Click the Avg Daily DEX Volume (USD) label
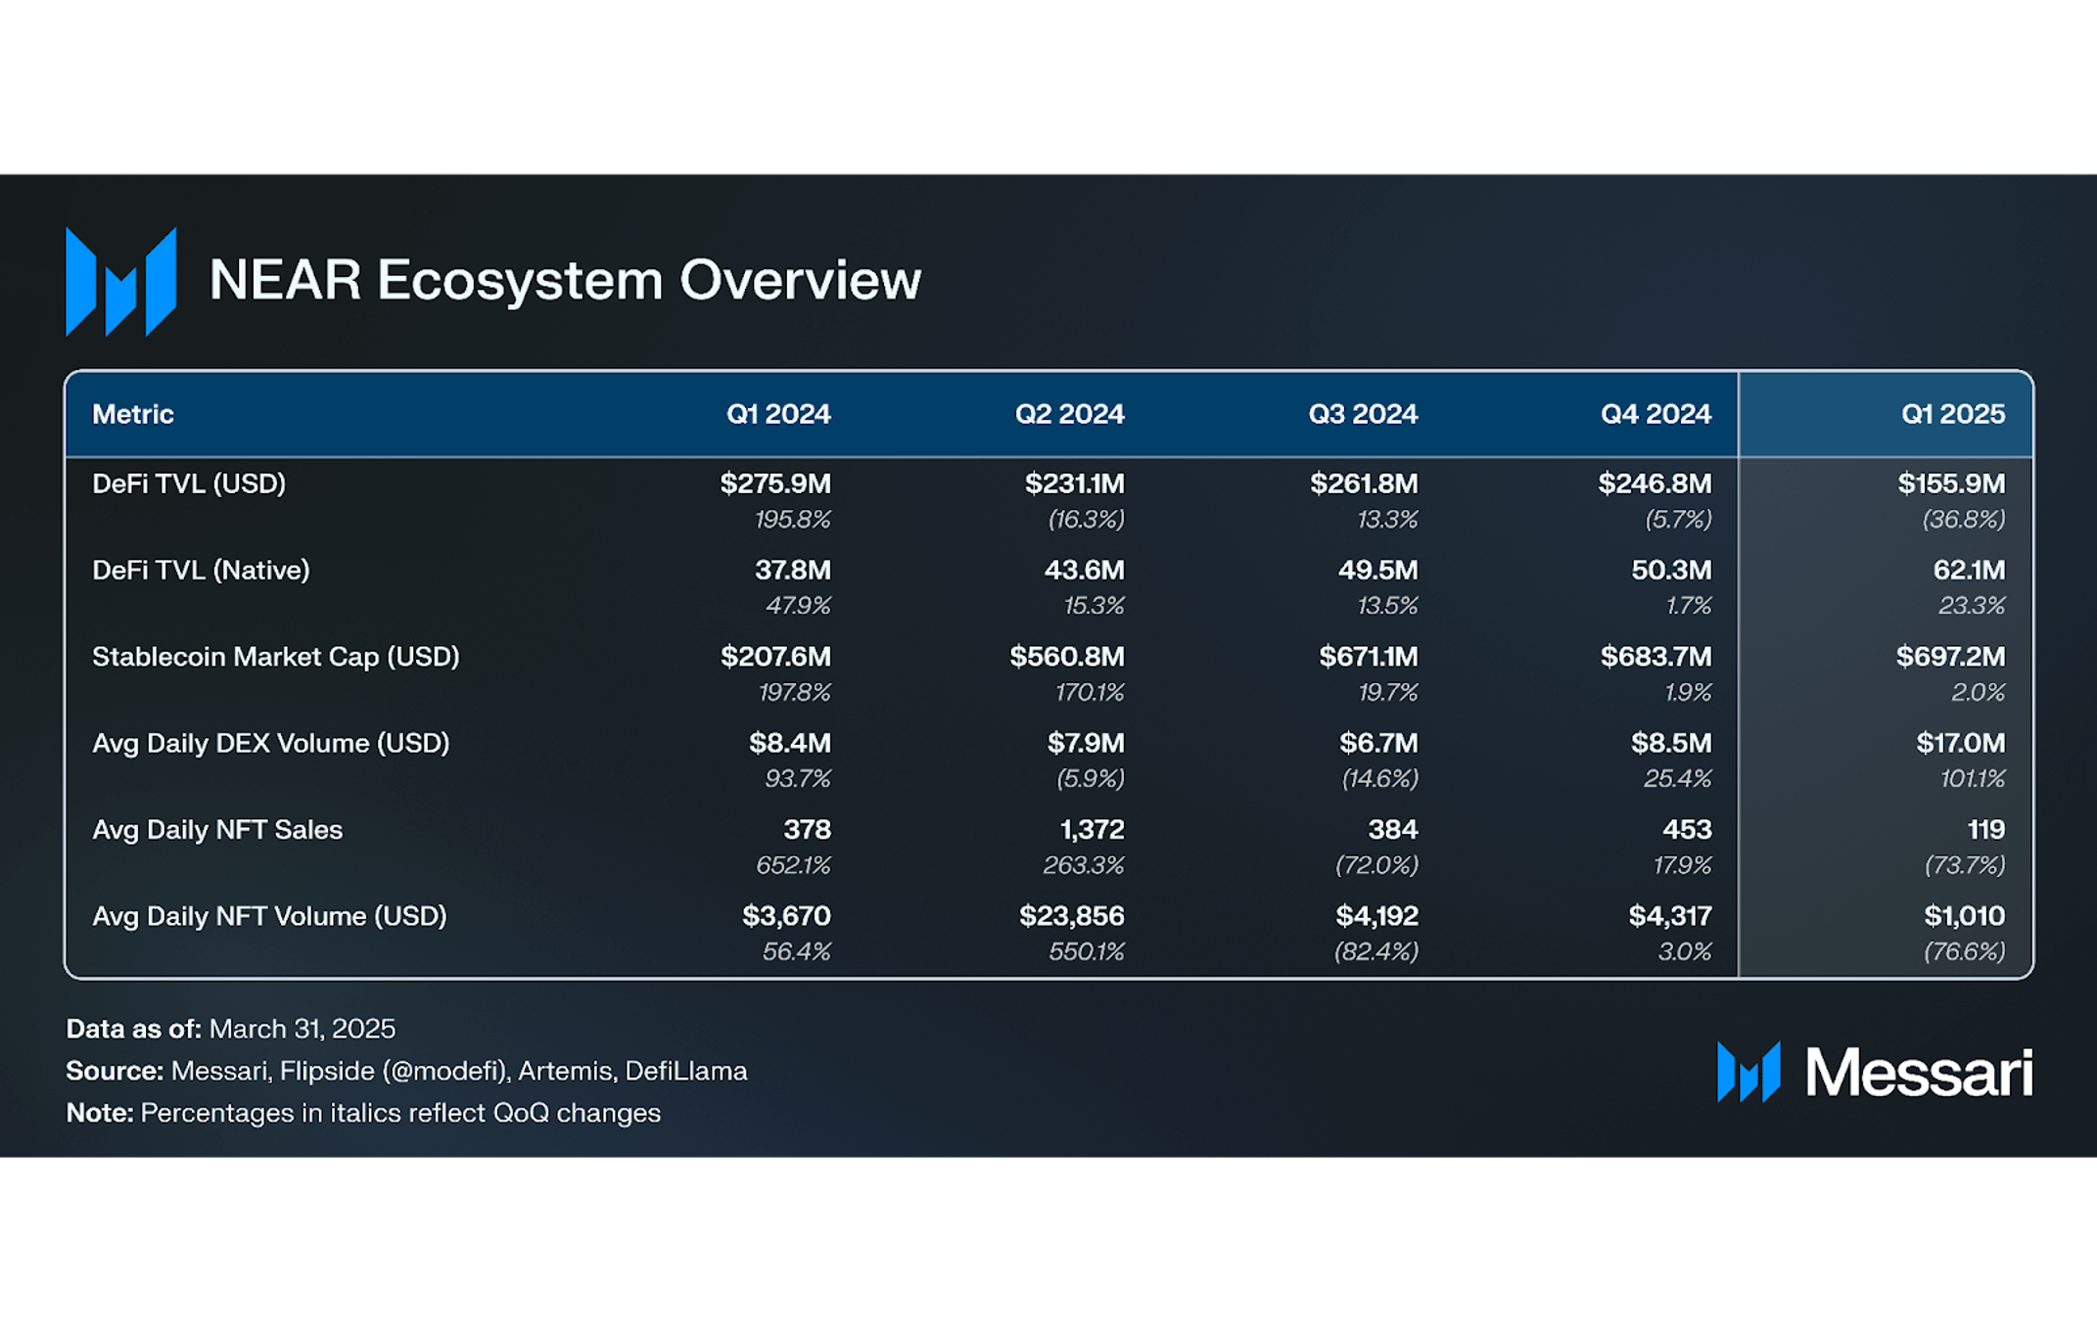The width and height of the screenshot is (2097, 1330). pyautogui.click(x=271, y=743)
